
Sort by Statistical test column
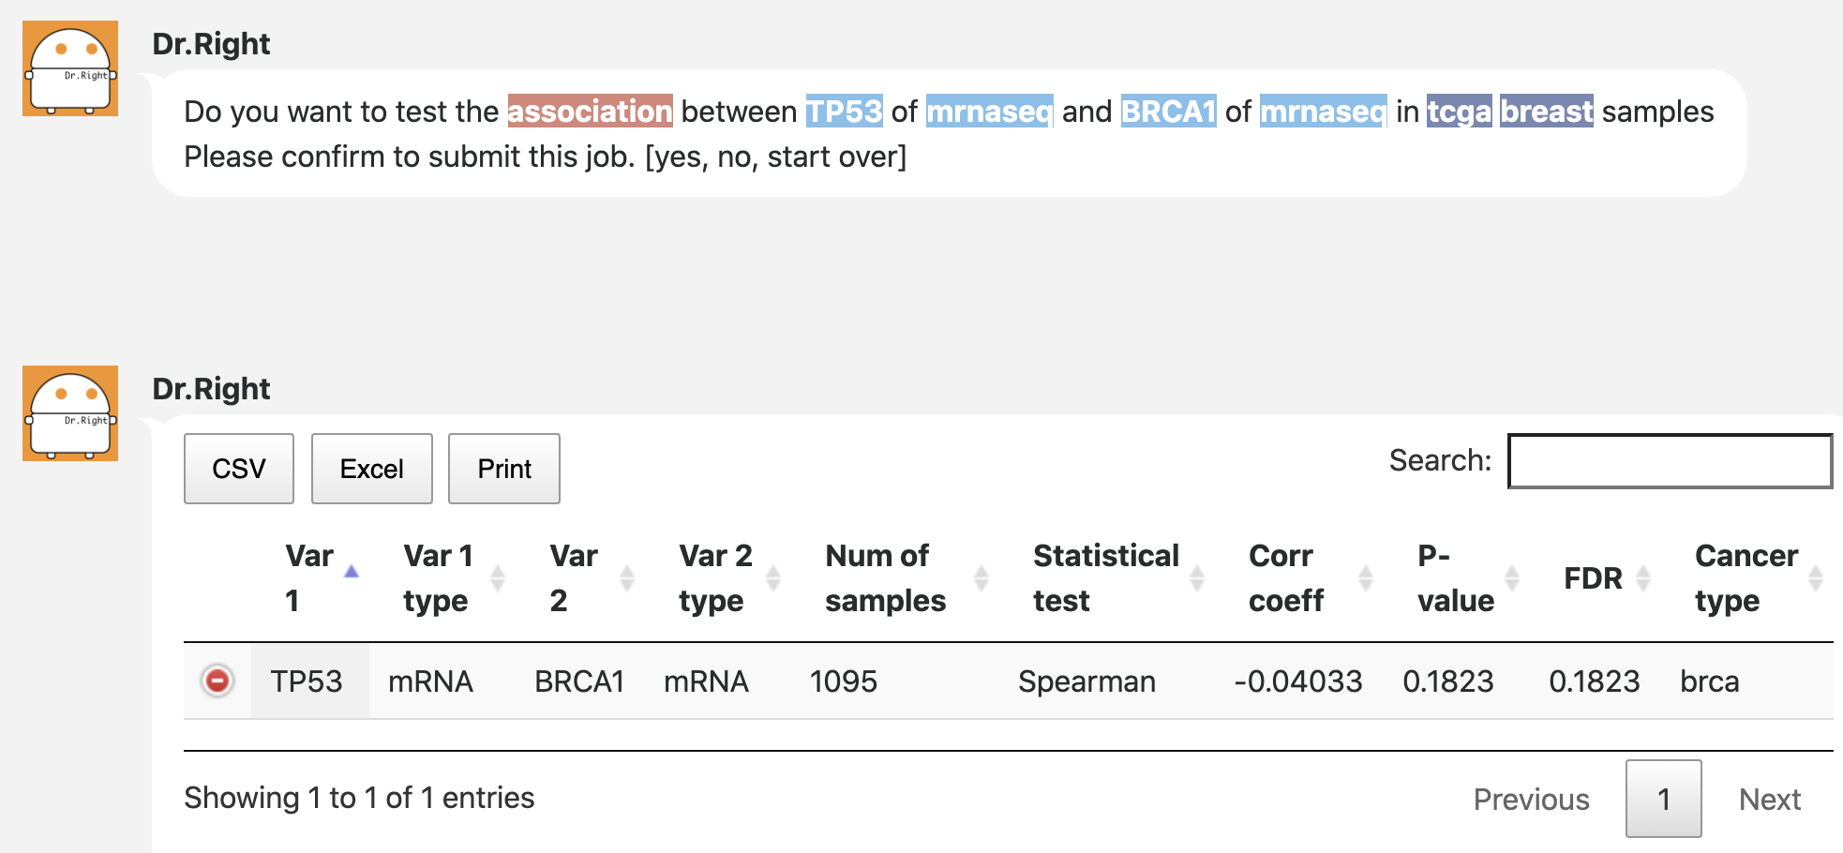1196,578
